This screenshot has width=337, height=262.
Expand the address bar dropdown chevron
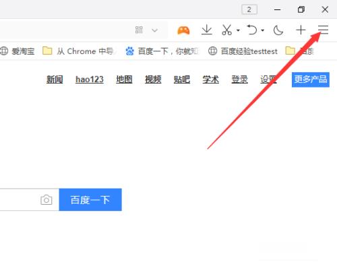[154, 30]
